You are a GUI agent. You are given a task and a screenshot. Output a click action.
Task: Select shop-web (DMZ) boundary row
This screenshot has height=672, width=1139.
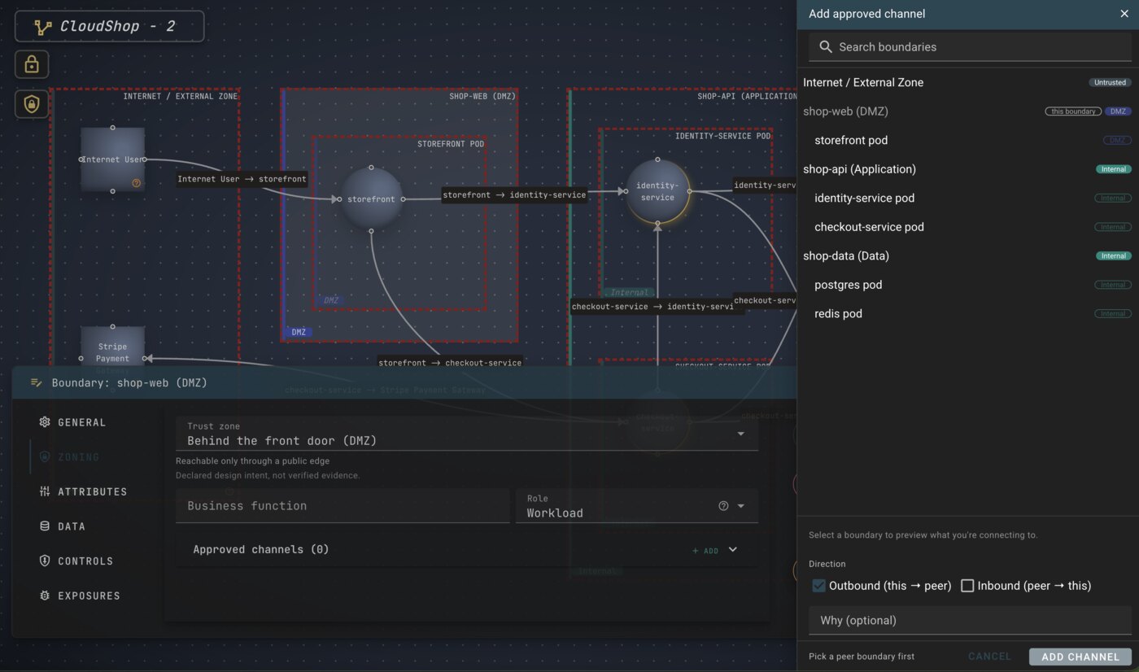pyautogui.click(x=967, y=111)
